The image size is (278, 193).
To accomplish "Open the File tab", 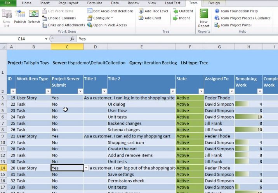I will [x=8, y=3].
